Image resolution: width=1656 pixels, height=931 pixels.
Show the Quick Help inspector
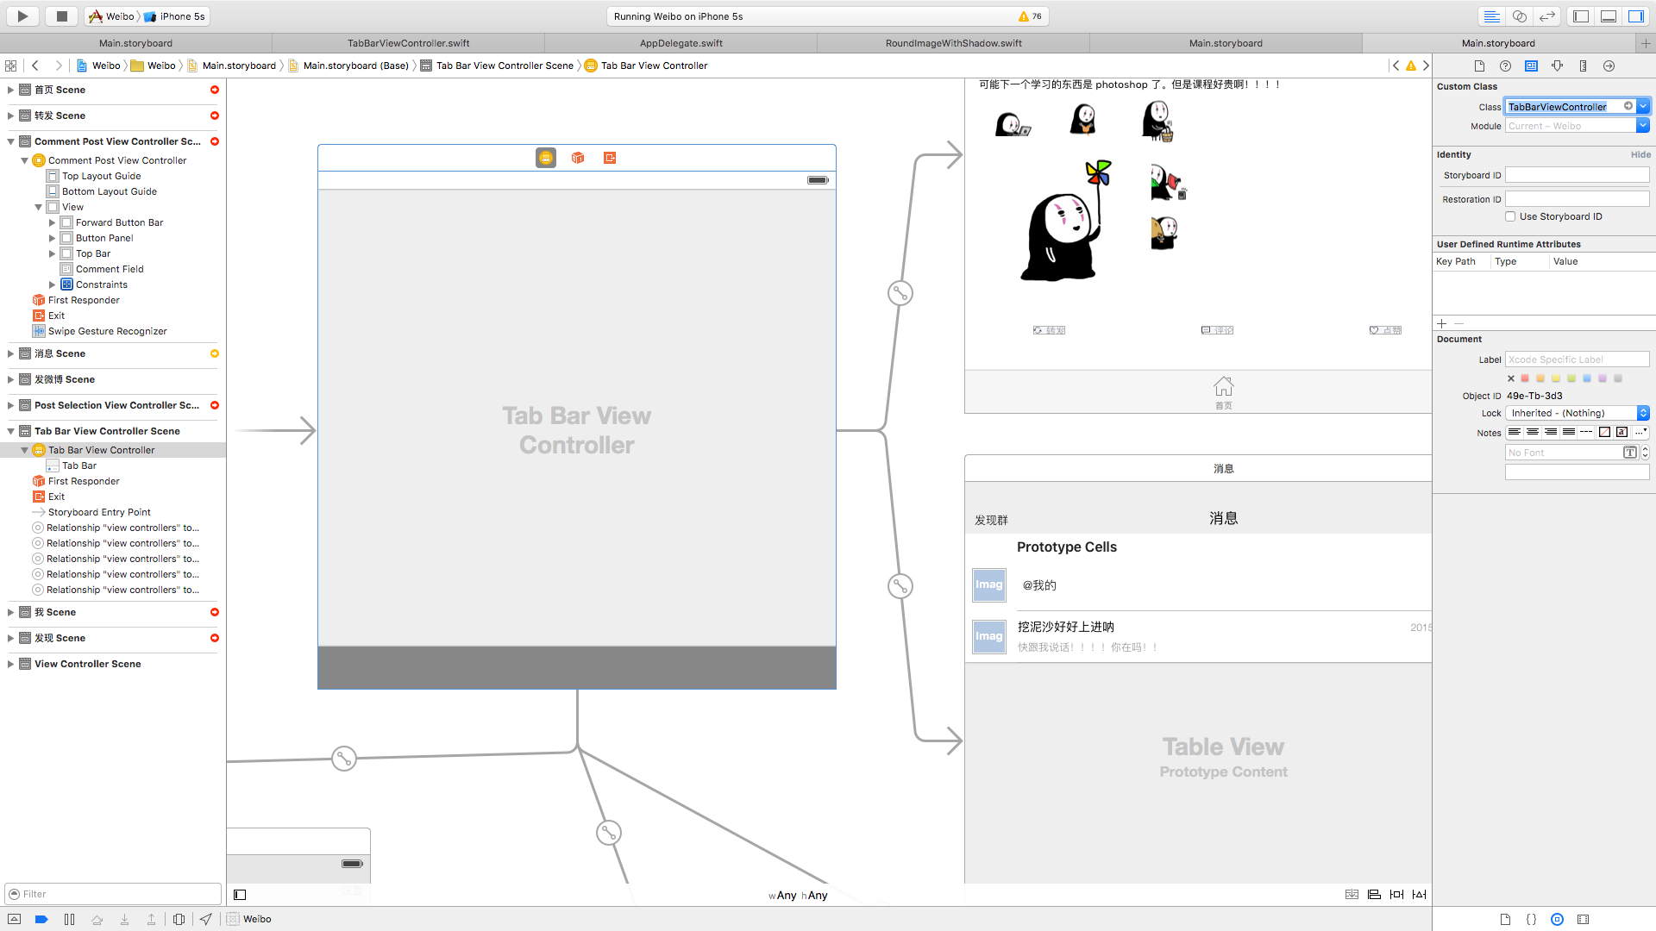(1505, 66)
